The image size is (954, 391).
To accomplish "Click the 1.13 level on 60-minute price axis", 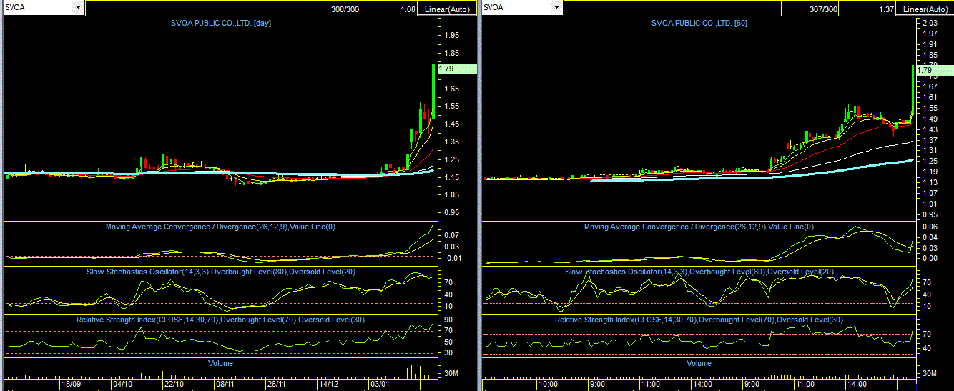I will pos(930,182).
